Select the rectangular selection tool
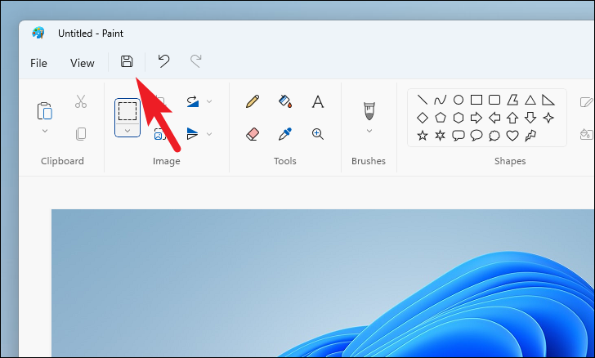The image size is (595, 358). [x=127, y=111]
